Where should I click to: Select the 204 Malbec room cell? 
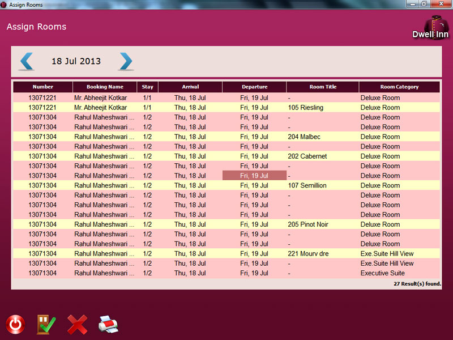[x=304, y=137]
